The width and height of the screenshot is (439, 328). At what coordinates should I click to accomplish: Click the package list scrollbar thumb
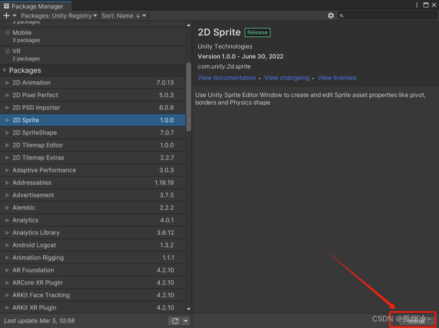point(189,97)
